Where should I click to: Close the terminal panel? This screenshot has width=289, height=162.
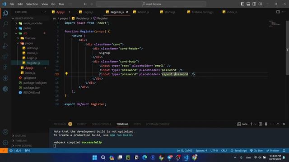284,124
